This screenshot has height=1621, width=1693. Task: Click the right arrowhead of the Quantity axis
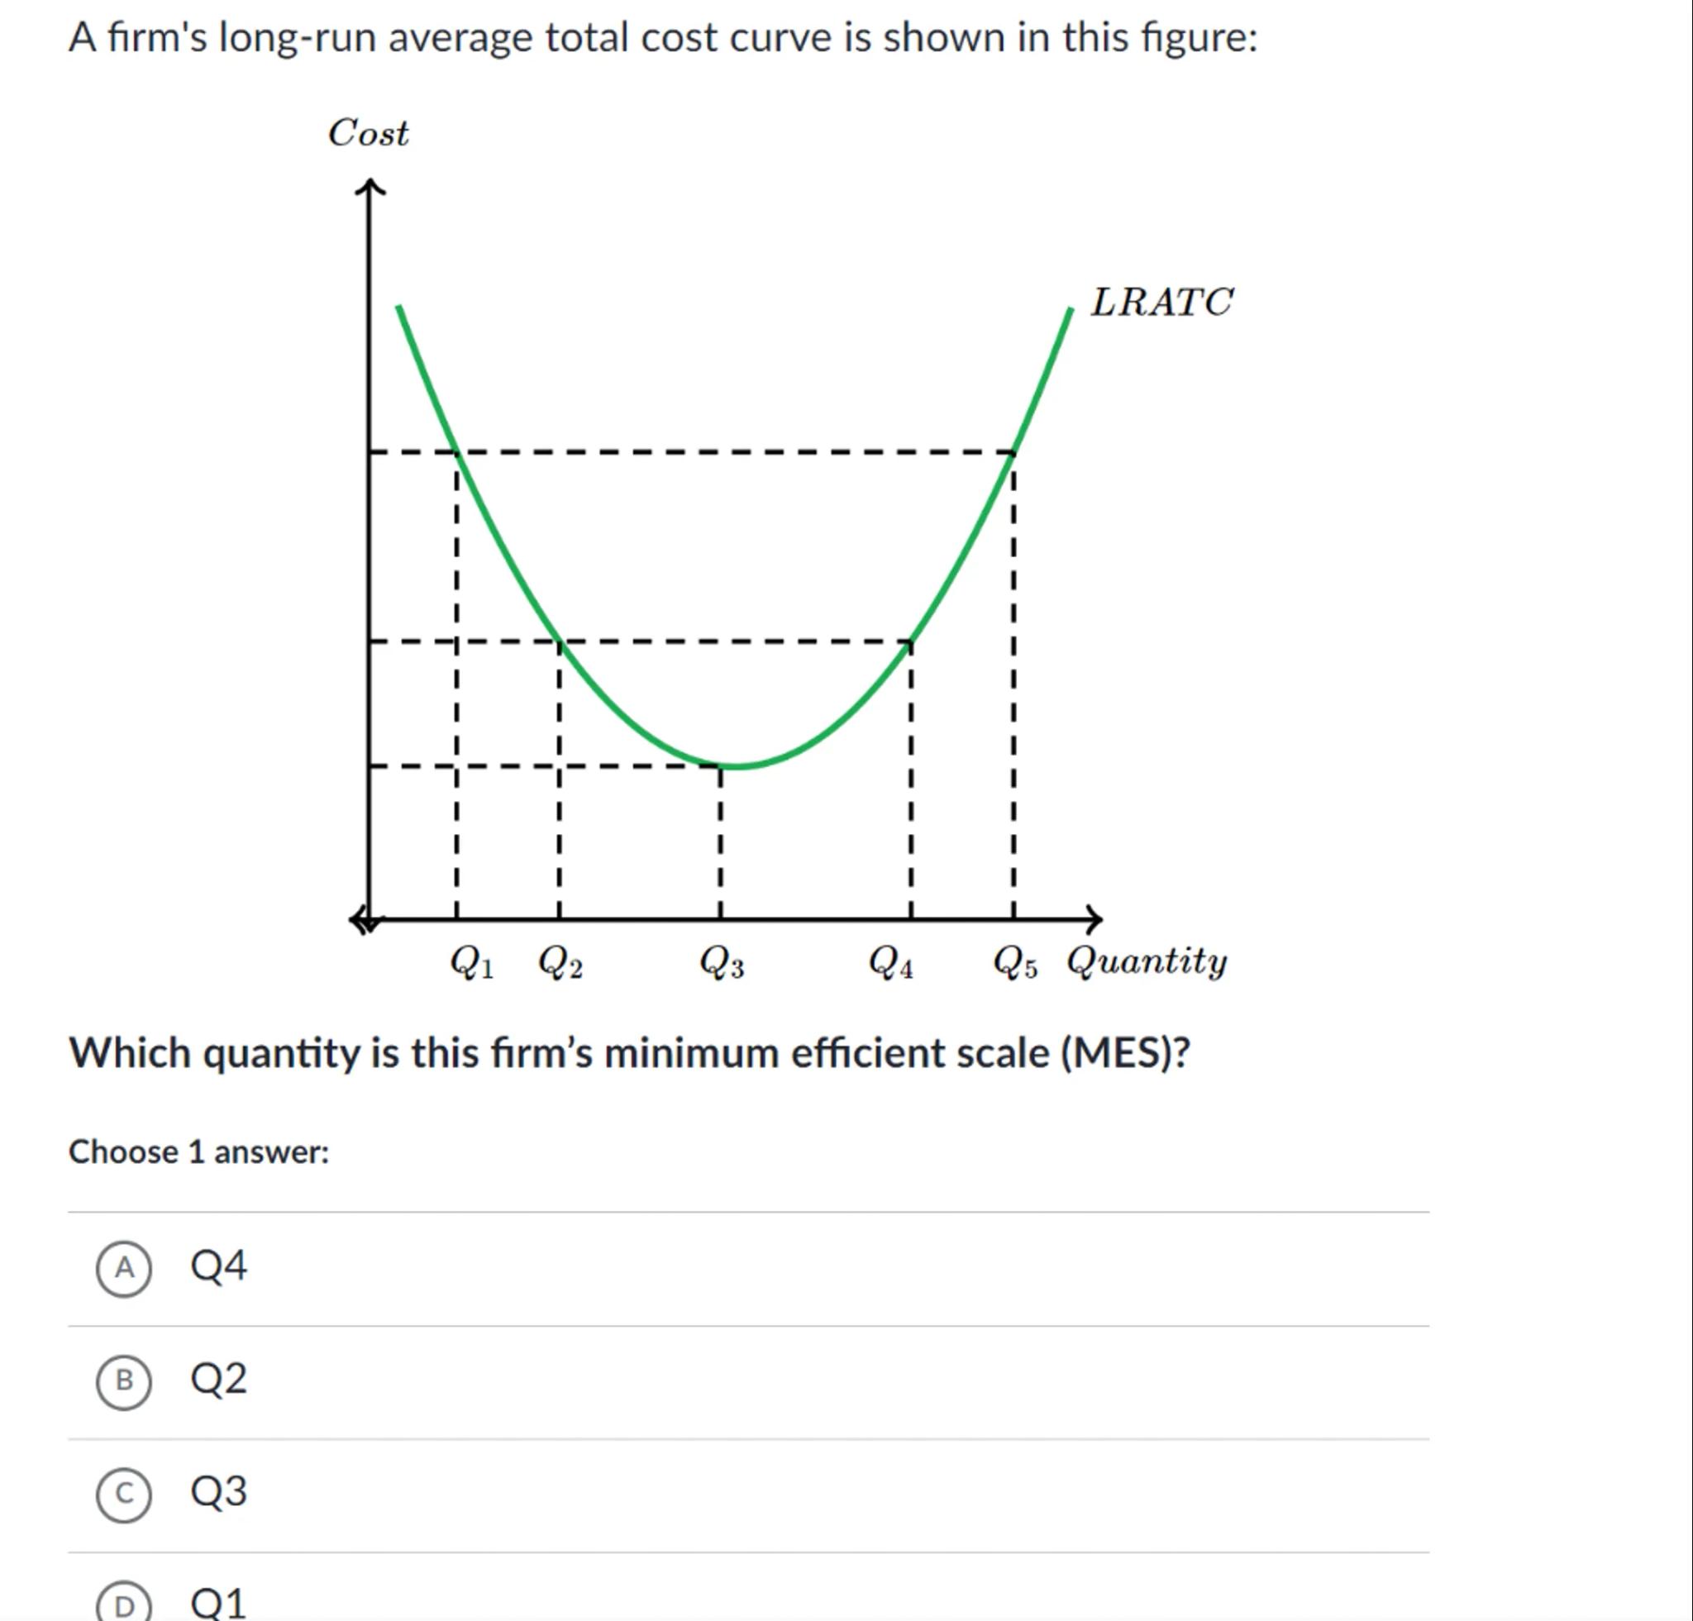coord(1094,920)
